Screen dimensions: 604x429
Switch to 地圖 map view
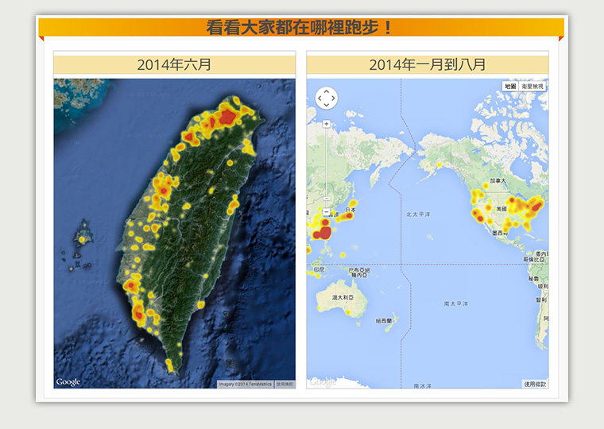click(x=510, y=87)
